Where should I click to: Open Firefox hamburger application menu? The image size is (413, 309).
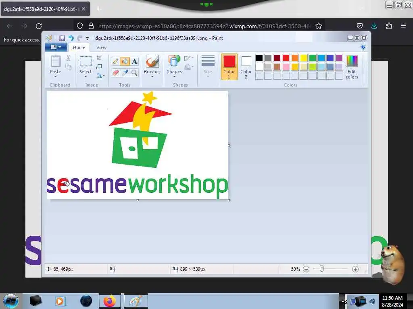pos(403,26)
